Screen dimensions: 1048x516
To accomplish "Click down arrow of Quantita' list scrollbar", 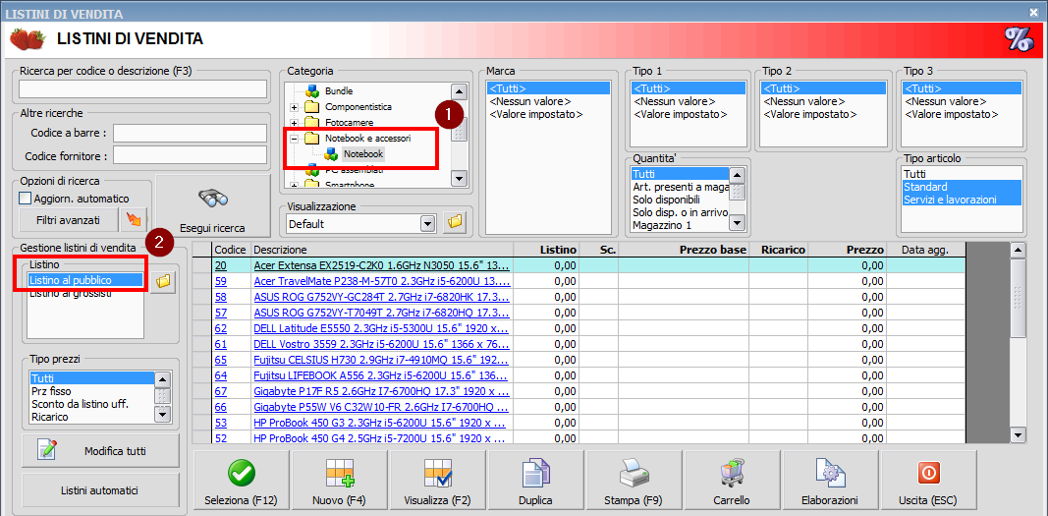I will (x=737, y=222).
